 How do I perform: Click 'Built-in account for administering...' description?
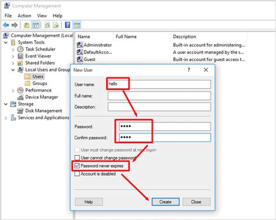209,45
